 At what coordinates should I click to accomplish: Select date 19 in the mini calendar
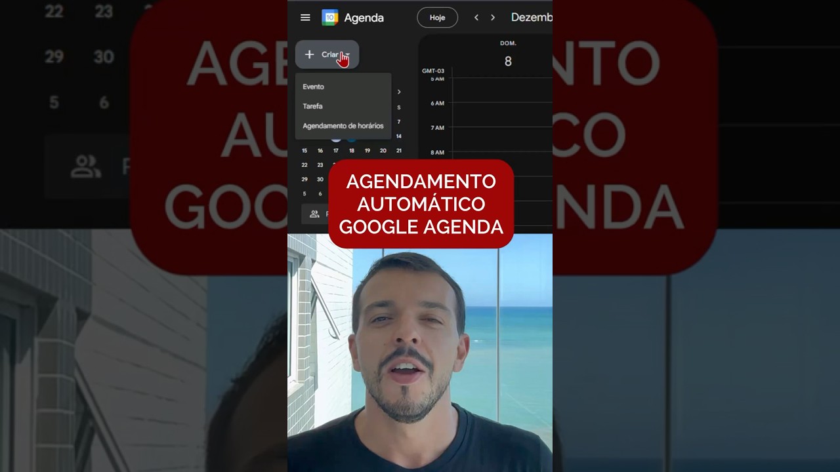click(x=367, y=151)
